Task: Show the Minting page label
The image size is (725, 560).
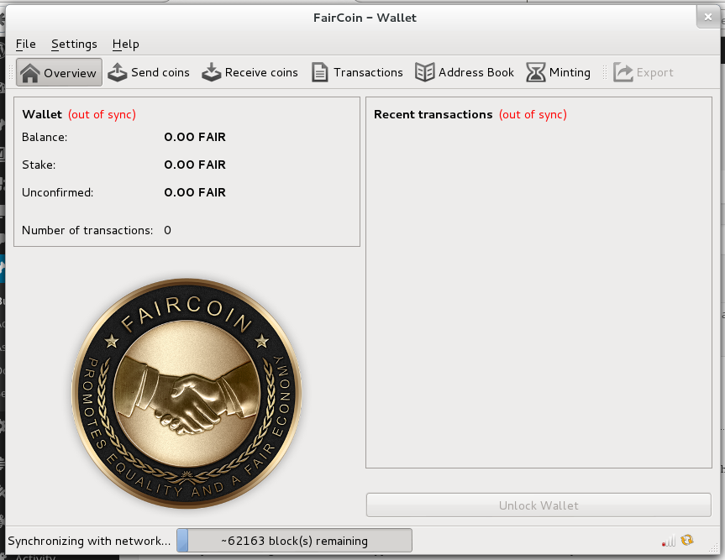Action: [x=570, y=72]
